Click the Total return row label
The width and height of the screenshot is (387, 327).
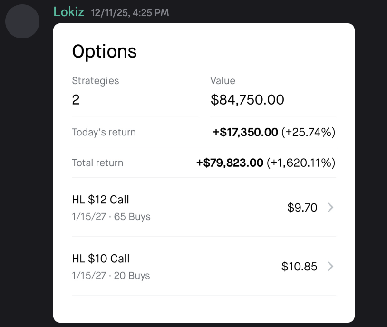coord(97,163)
